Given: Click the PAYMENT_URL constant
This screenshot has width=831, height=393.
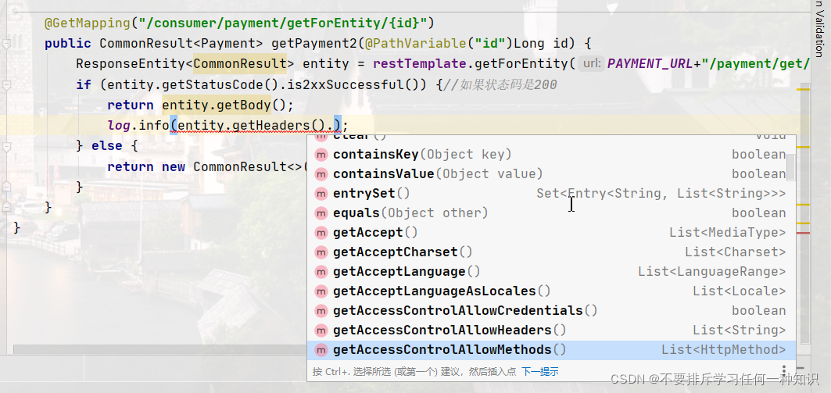Looking at the screenshot, I should click(x=650, y=64).
